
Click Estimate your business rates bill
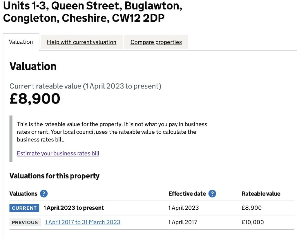(x=58, y=153)
